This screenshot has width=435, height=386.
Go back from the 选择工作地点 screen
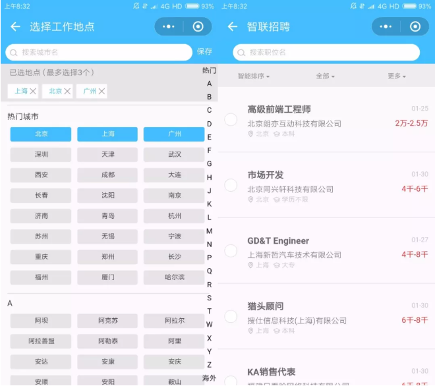[x=15, y=26]
